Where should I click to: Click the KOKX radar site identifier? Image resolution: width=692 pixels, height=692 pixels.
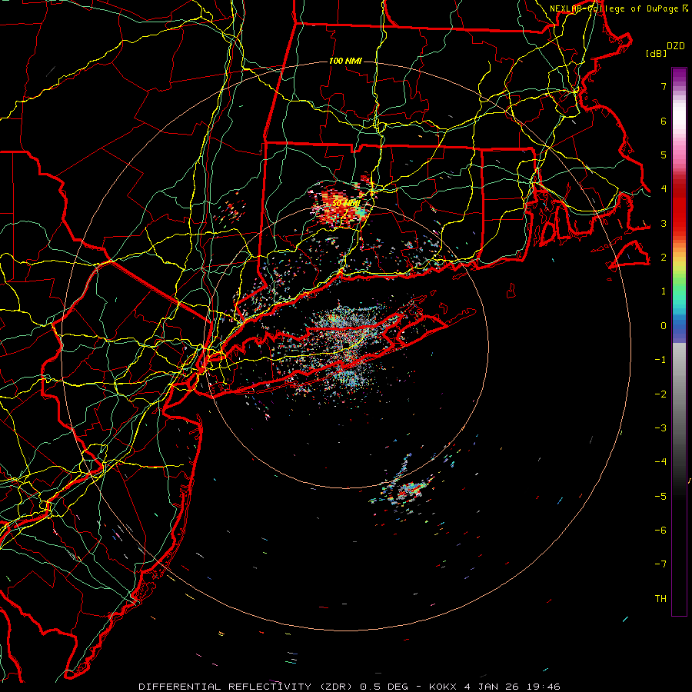(x=444, y=687)
